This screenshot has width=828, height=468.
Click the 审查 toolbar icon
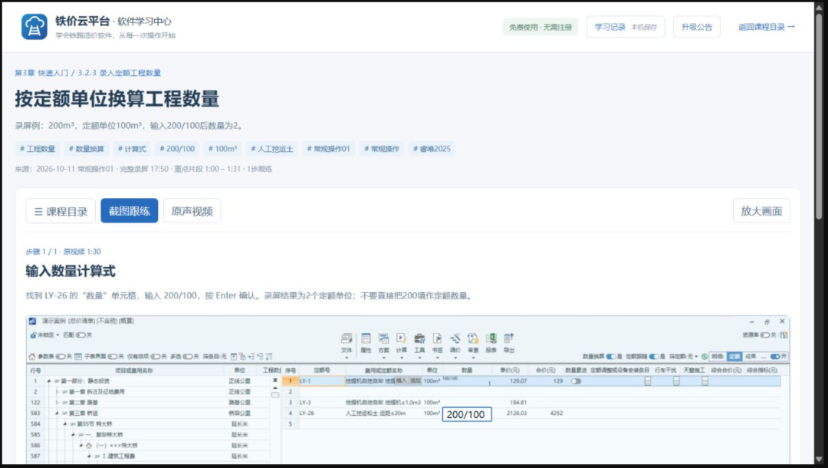pos(473,338)
